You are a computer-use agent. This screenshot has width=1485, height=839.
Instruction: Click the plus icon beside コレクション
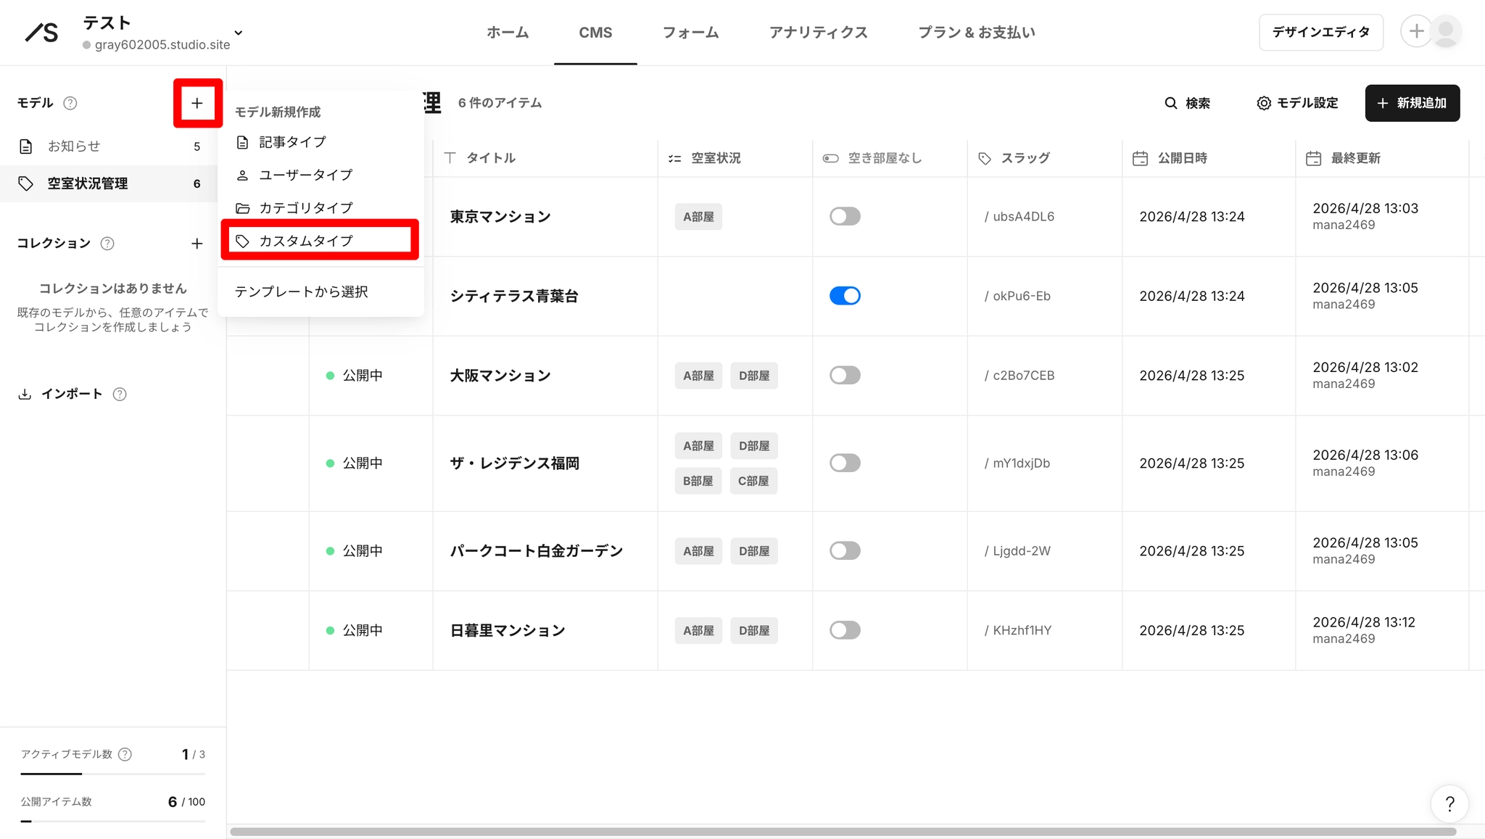(197, 244)
